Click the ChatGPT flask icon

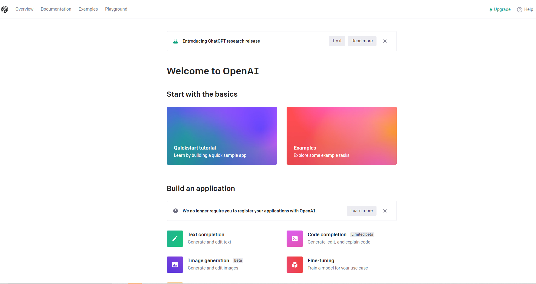pos(176,41)
